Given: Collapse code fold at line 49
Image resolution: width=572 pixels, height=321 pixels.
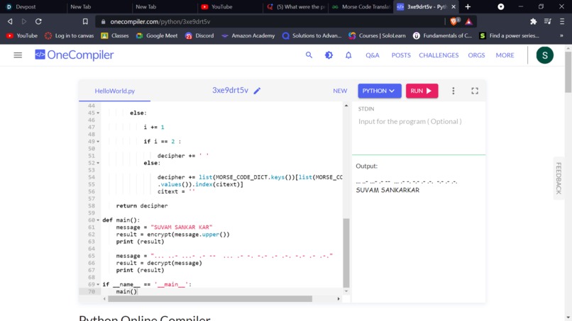Looking at the screenshot, I should (98, 142).
